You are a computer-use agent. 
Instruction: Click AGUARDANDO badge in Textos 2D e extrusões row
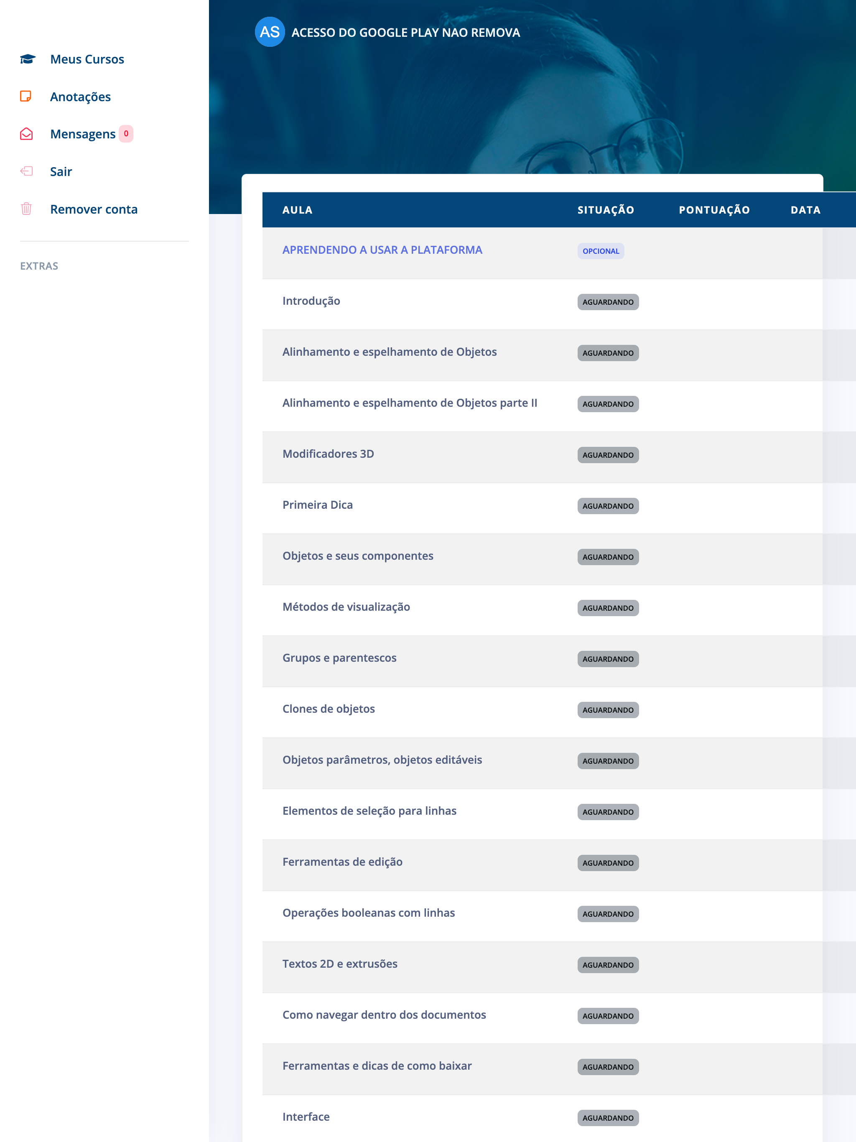[x=608, y=965]
